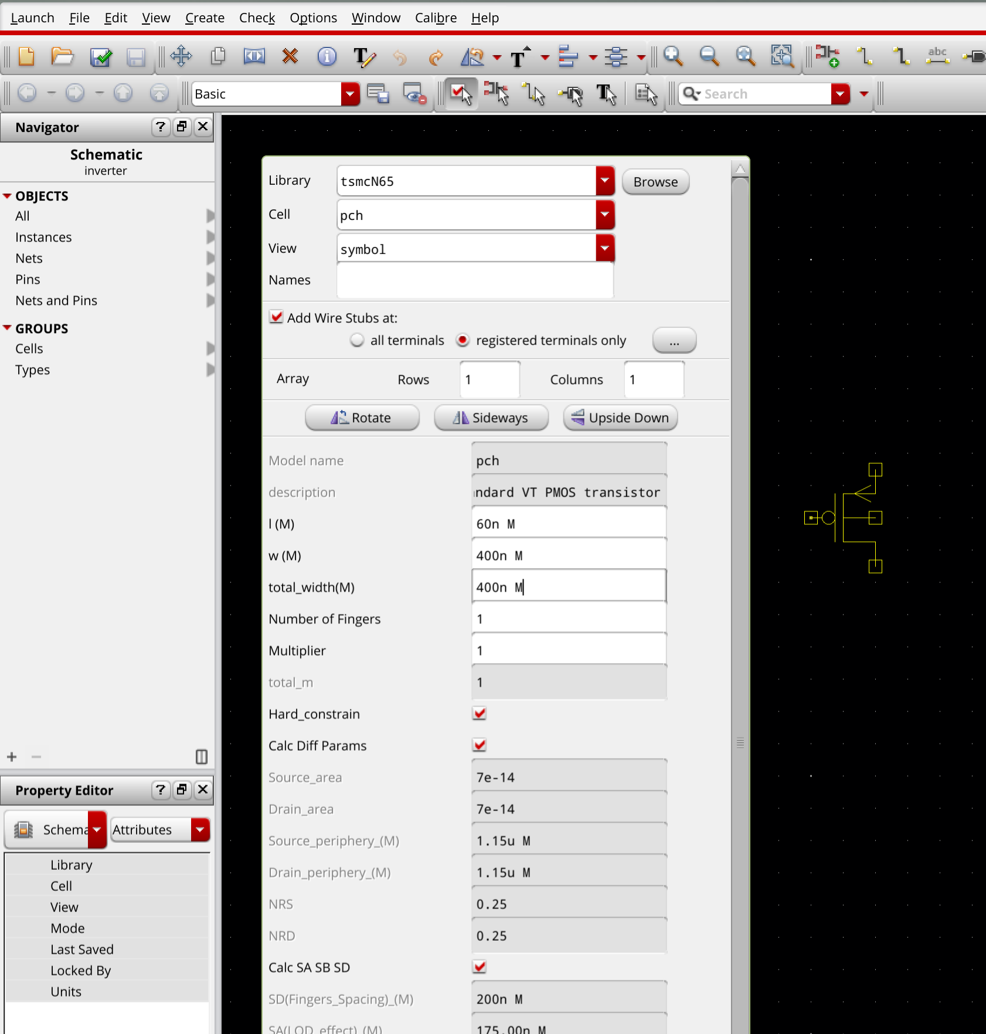Select the Move tool icon
This screenshot has width=986, height=1034.
pyautogui.click(x=181, y=56)
